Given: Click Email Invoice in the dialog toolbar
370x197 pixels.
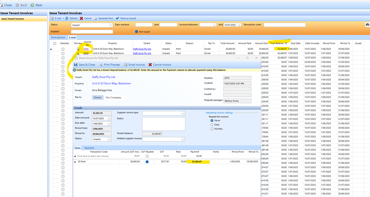Looking at the screenshot, I should coord(134,64).
